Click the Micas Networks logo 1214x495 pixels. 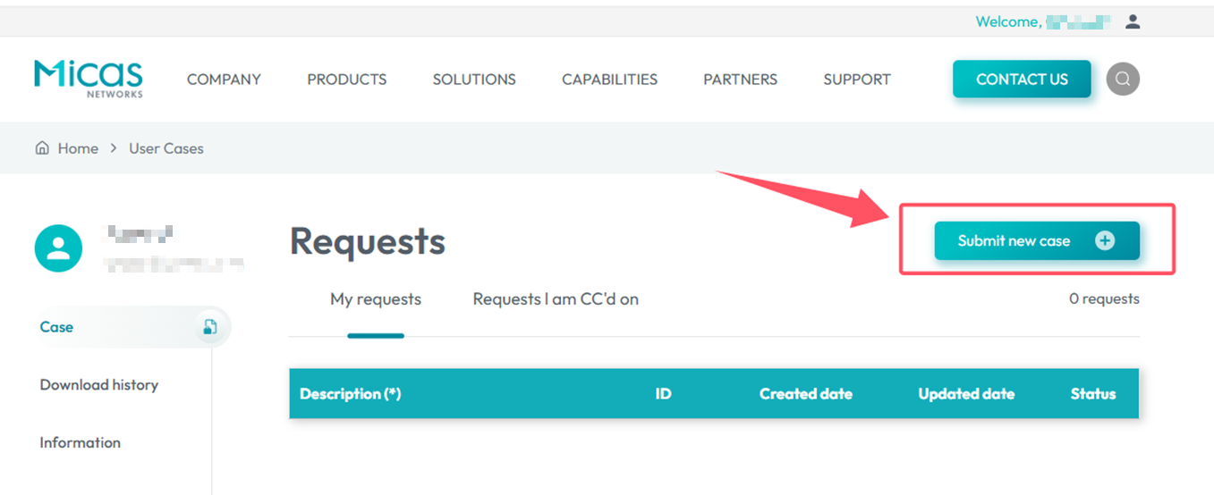89,79
